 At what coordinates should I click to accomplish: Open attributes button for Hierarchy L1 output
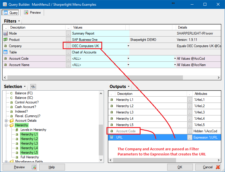190,100
